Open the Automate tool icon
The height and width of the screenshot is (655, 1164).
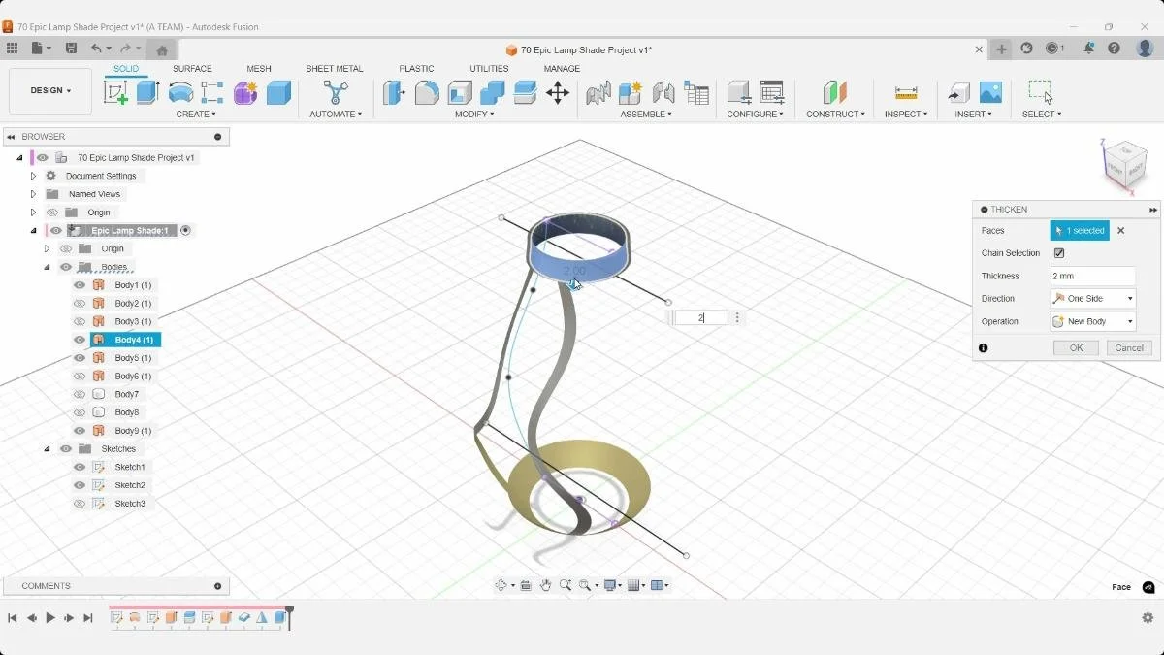[336, 92]
